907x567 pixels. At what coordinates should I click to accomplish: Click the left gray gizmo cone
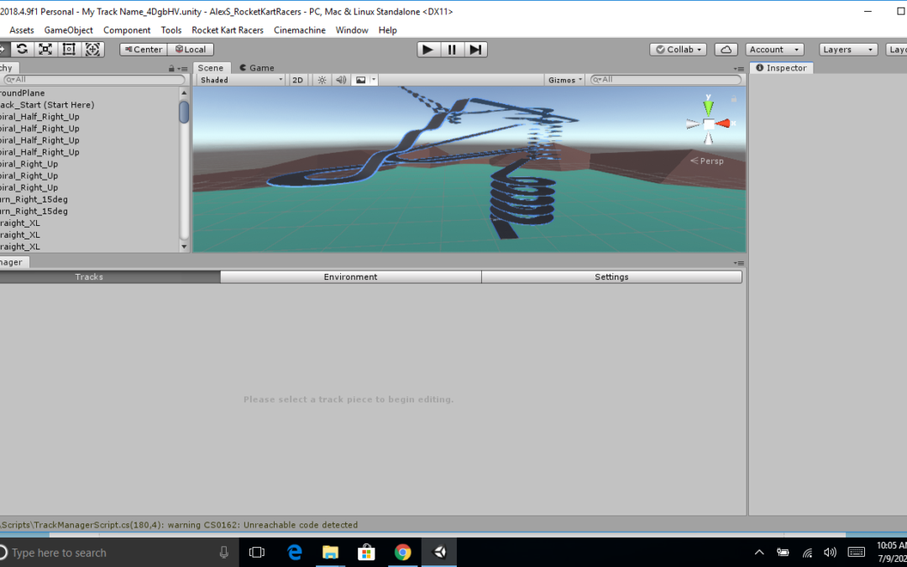pos(694,123)
